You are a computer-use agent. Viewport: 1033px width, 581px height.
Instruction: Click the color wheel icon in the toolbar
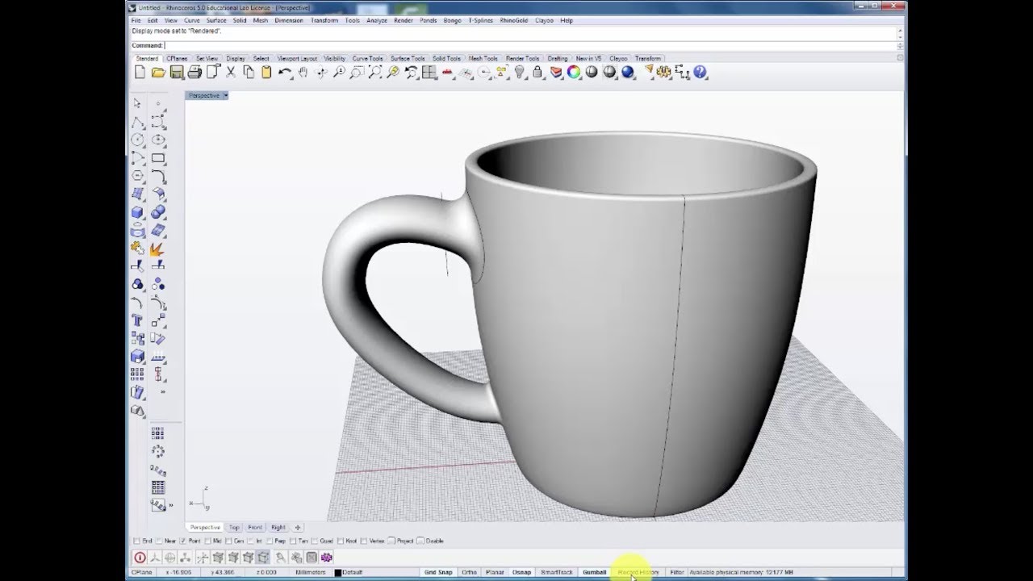[x=574, y=73]
